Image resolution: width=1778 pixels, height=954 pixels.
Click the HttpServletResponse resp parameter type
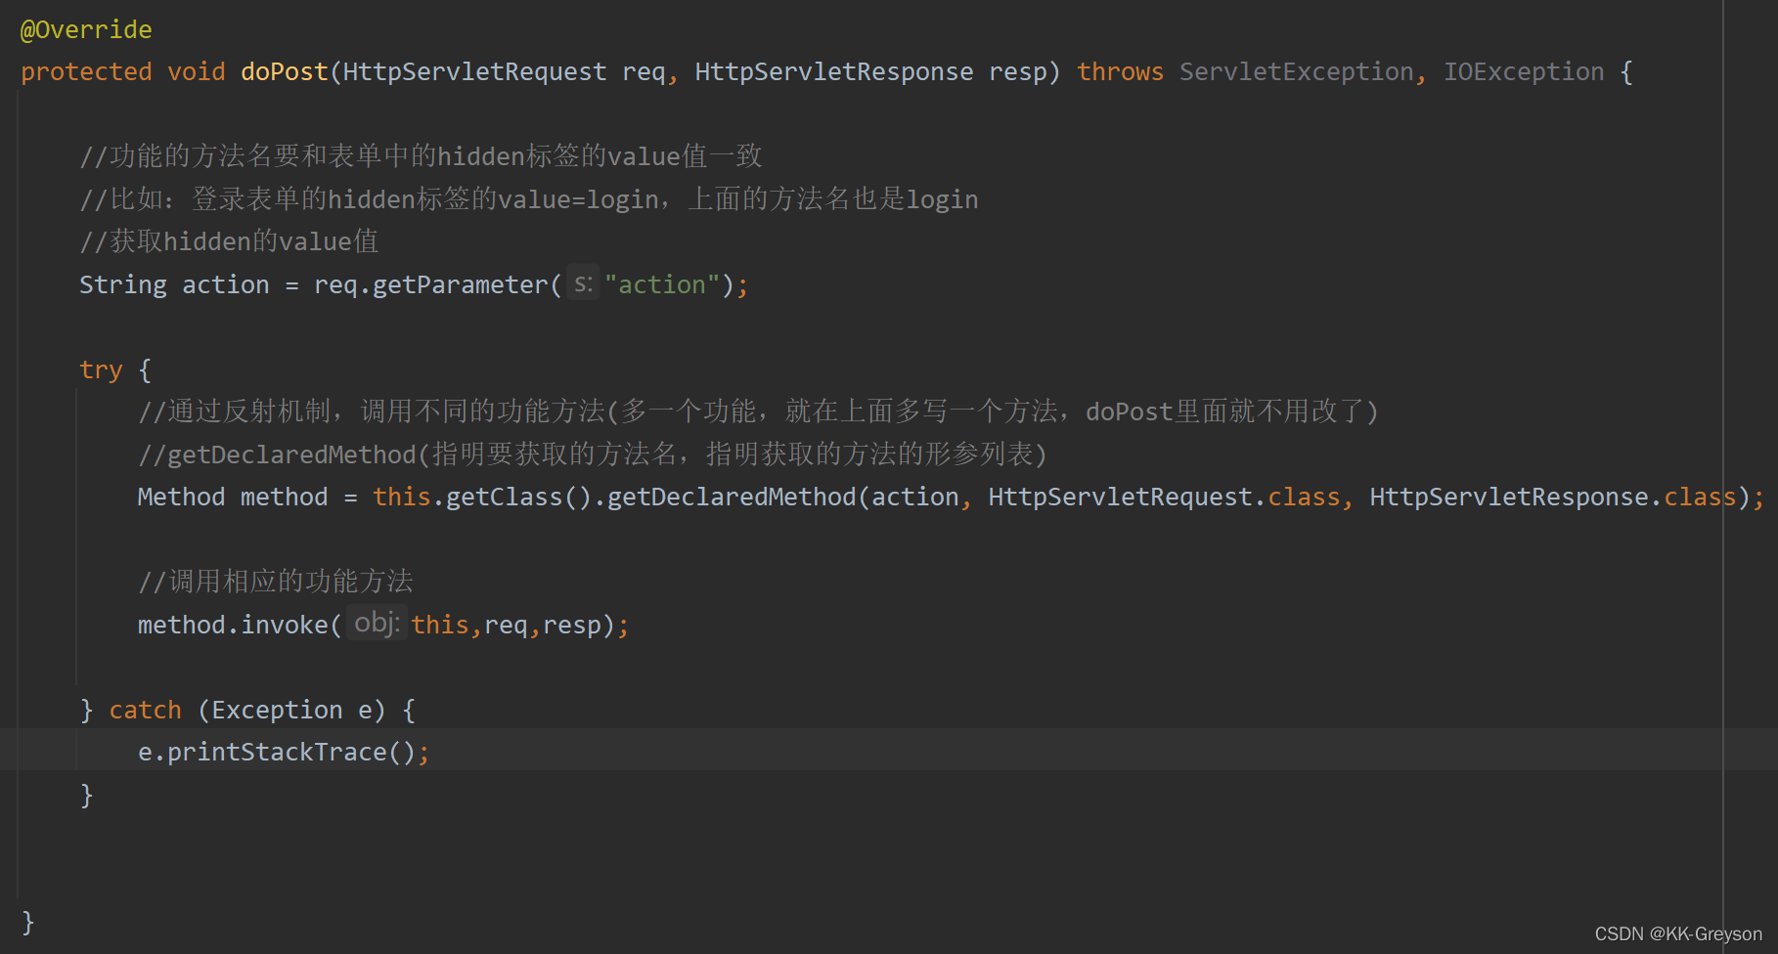(x=834, y=72)
